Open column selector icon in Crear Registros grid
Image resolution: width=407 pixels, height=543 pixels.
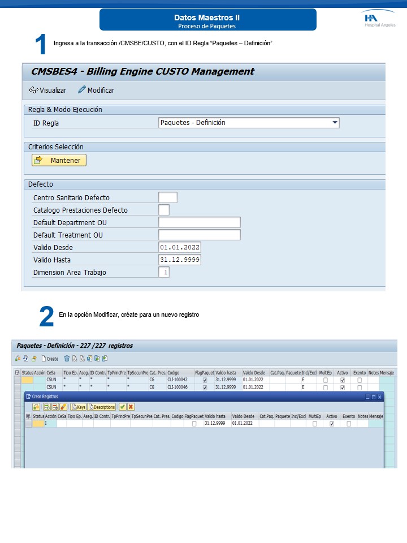[x=28, y=416]
